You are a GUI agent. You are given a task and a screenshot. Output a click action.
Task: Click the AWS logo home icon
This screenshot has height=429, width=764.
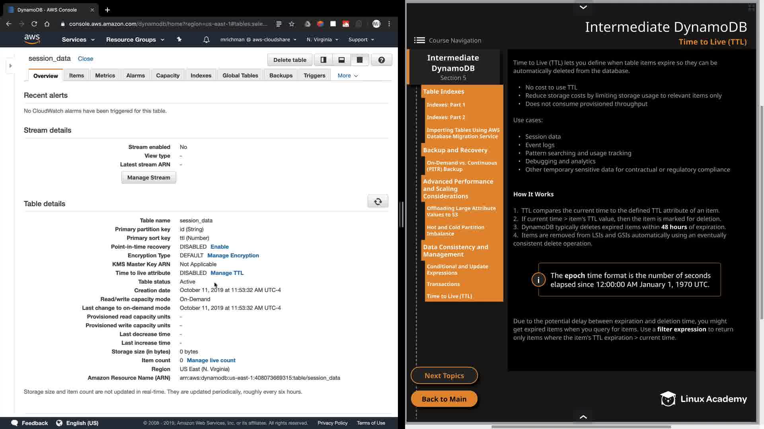[32, 39]
